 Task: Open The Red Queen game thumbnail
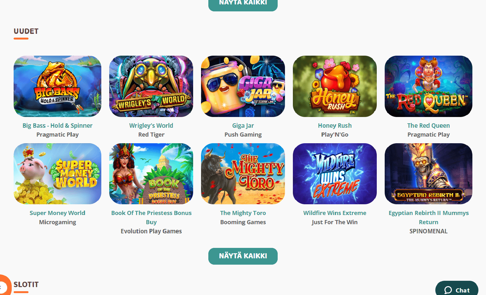pyautogui.click(x=428, y=86)
